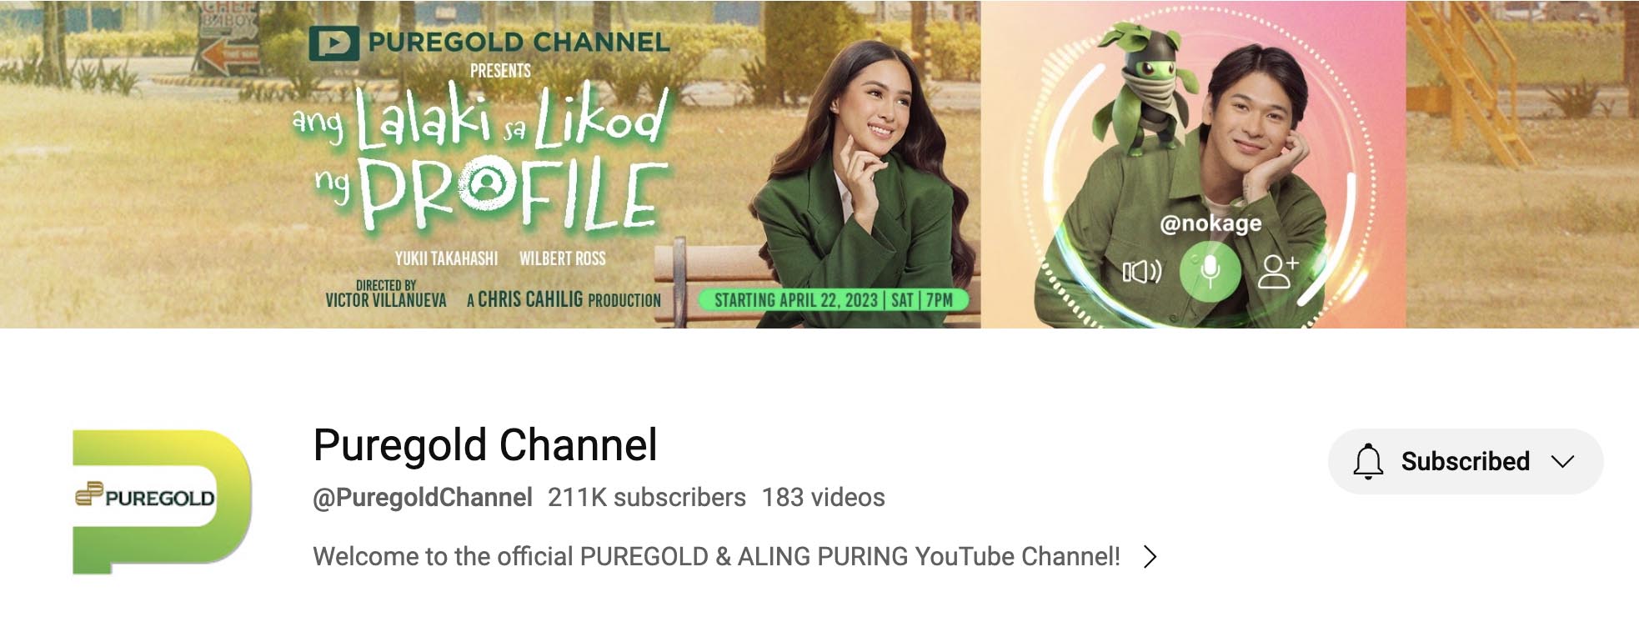
Task: Select the @PuregoldChannel handle text
Action: coord(422,498)
